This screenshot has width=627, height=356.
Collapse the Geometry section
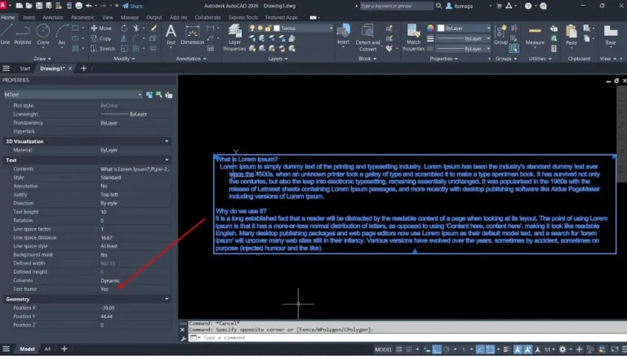pos(167,299)
